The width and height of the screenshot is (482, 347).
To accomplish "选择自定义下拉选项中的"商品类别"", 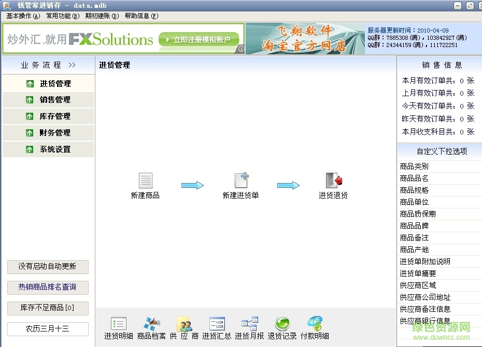I will click(x=439, y=166).
